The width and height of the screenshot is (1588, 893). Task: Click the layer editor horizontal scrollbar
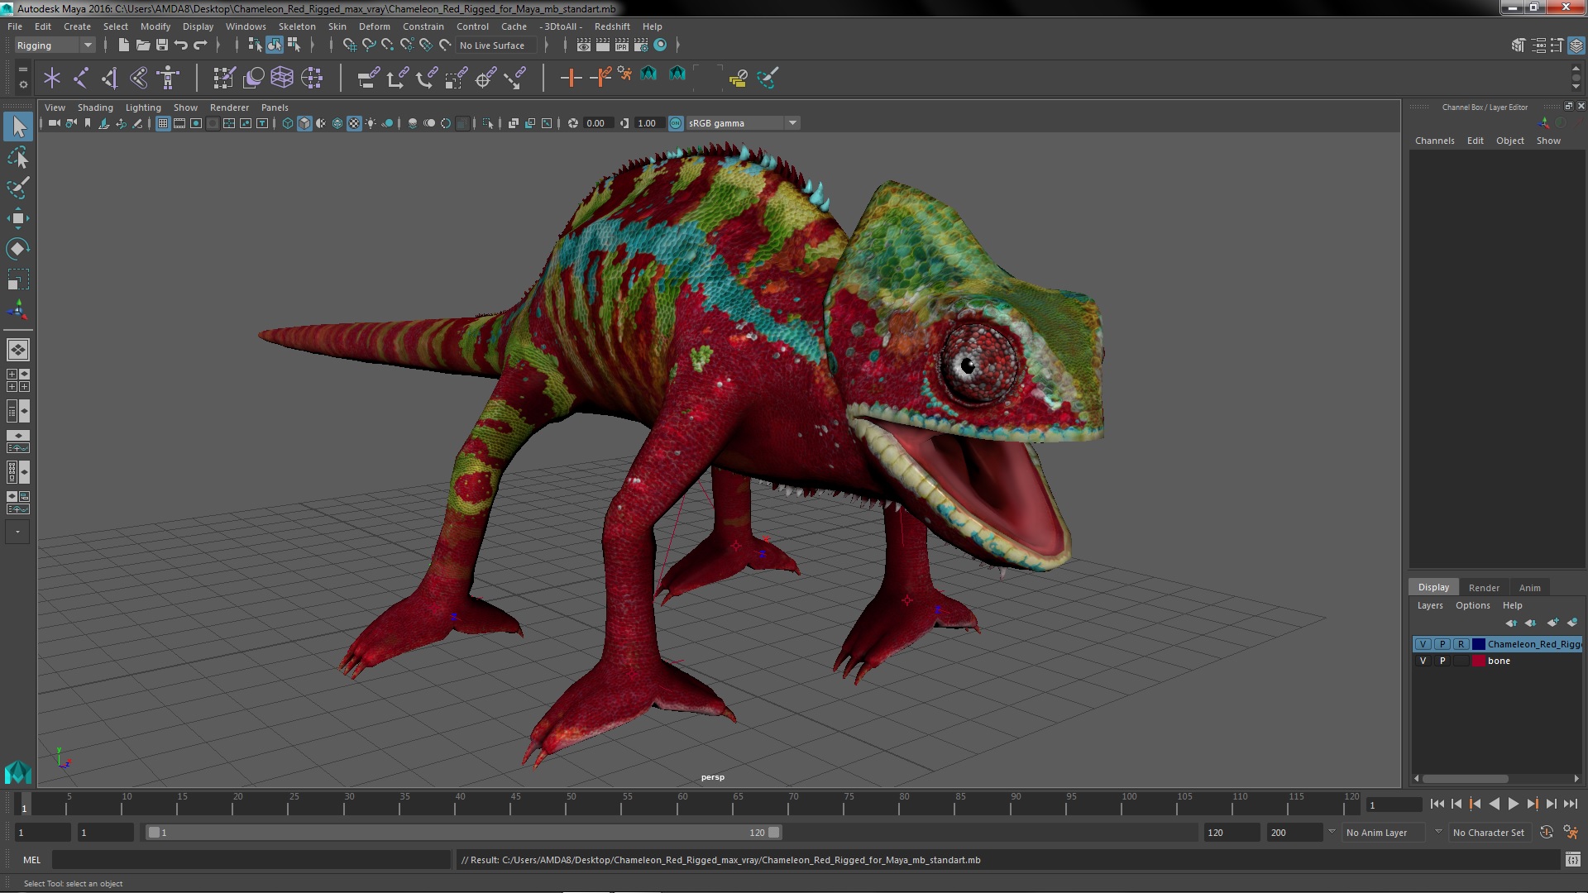coord(1465,779)
